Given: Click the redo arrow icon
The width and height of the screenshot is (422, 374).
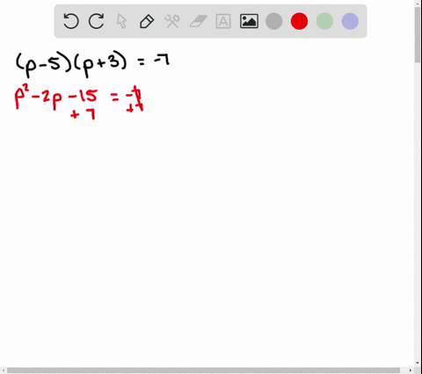Looking at the screenshot, I should pos(97,21).
